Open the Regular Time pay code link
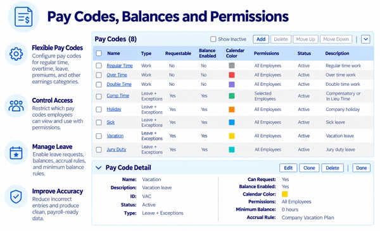The width and height of the screenshot is (380, 231). coord(120,66)
